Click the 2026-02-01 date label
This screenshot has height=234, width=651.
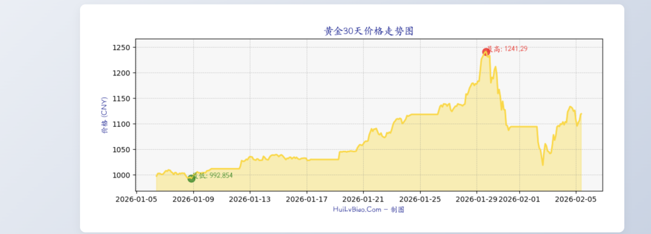(x=519, y=199)
